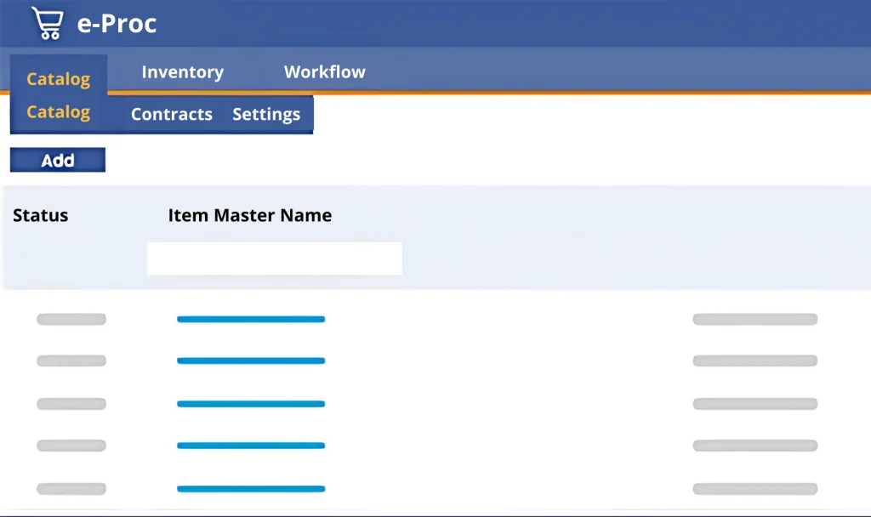Select the top Catalog tab
871x517 pixels.
point(58,79)
